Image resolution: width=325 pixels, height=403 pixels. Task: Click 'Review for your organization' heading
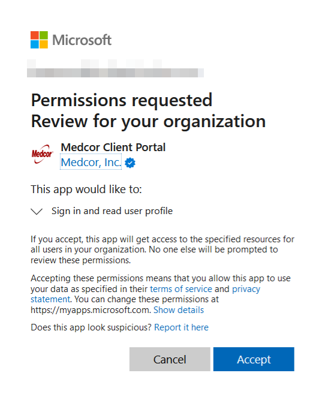[148, 121]
